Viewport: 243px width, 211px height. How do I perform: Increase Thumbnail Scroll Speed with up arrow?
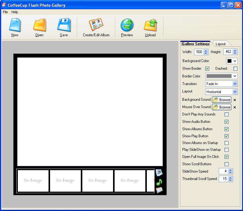coord(230,178)
